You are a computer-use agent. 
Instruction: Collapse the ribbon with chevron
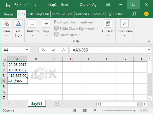pos(149,41)
